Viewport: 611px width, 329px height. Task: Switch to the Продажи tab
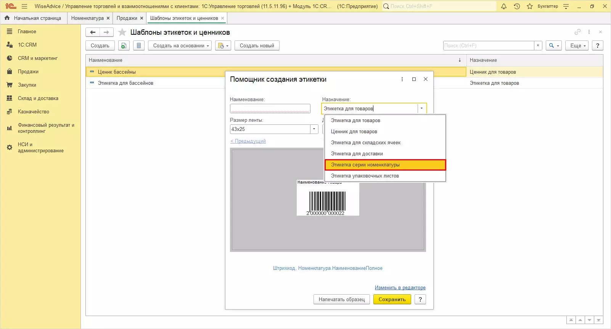tap(127, 18)
